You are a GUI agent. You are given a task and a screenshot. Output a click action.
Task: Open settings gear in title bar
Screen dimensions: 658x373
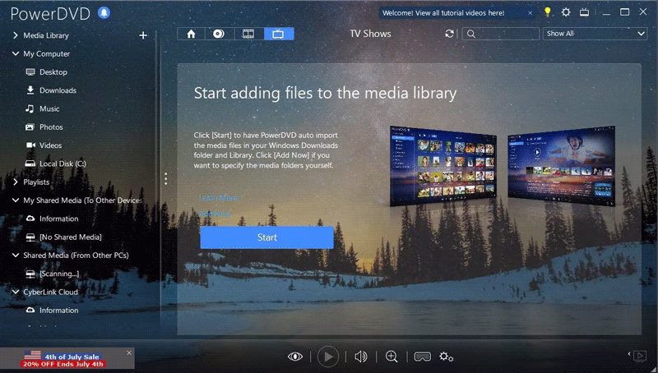click(566, 12)
